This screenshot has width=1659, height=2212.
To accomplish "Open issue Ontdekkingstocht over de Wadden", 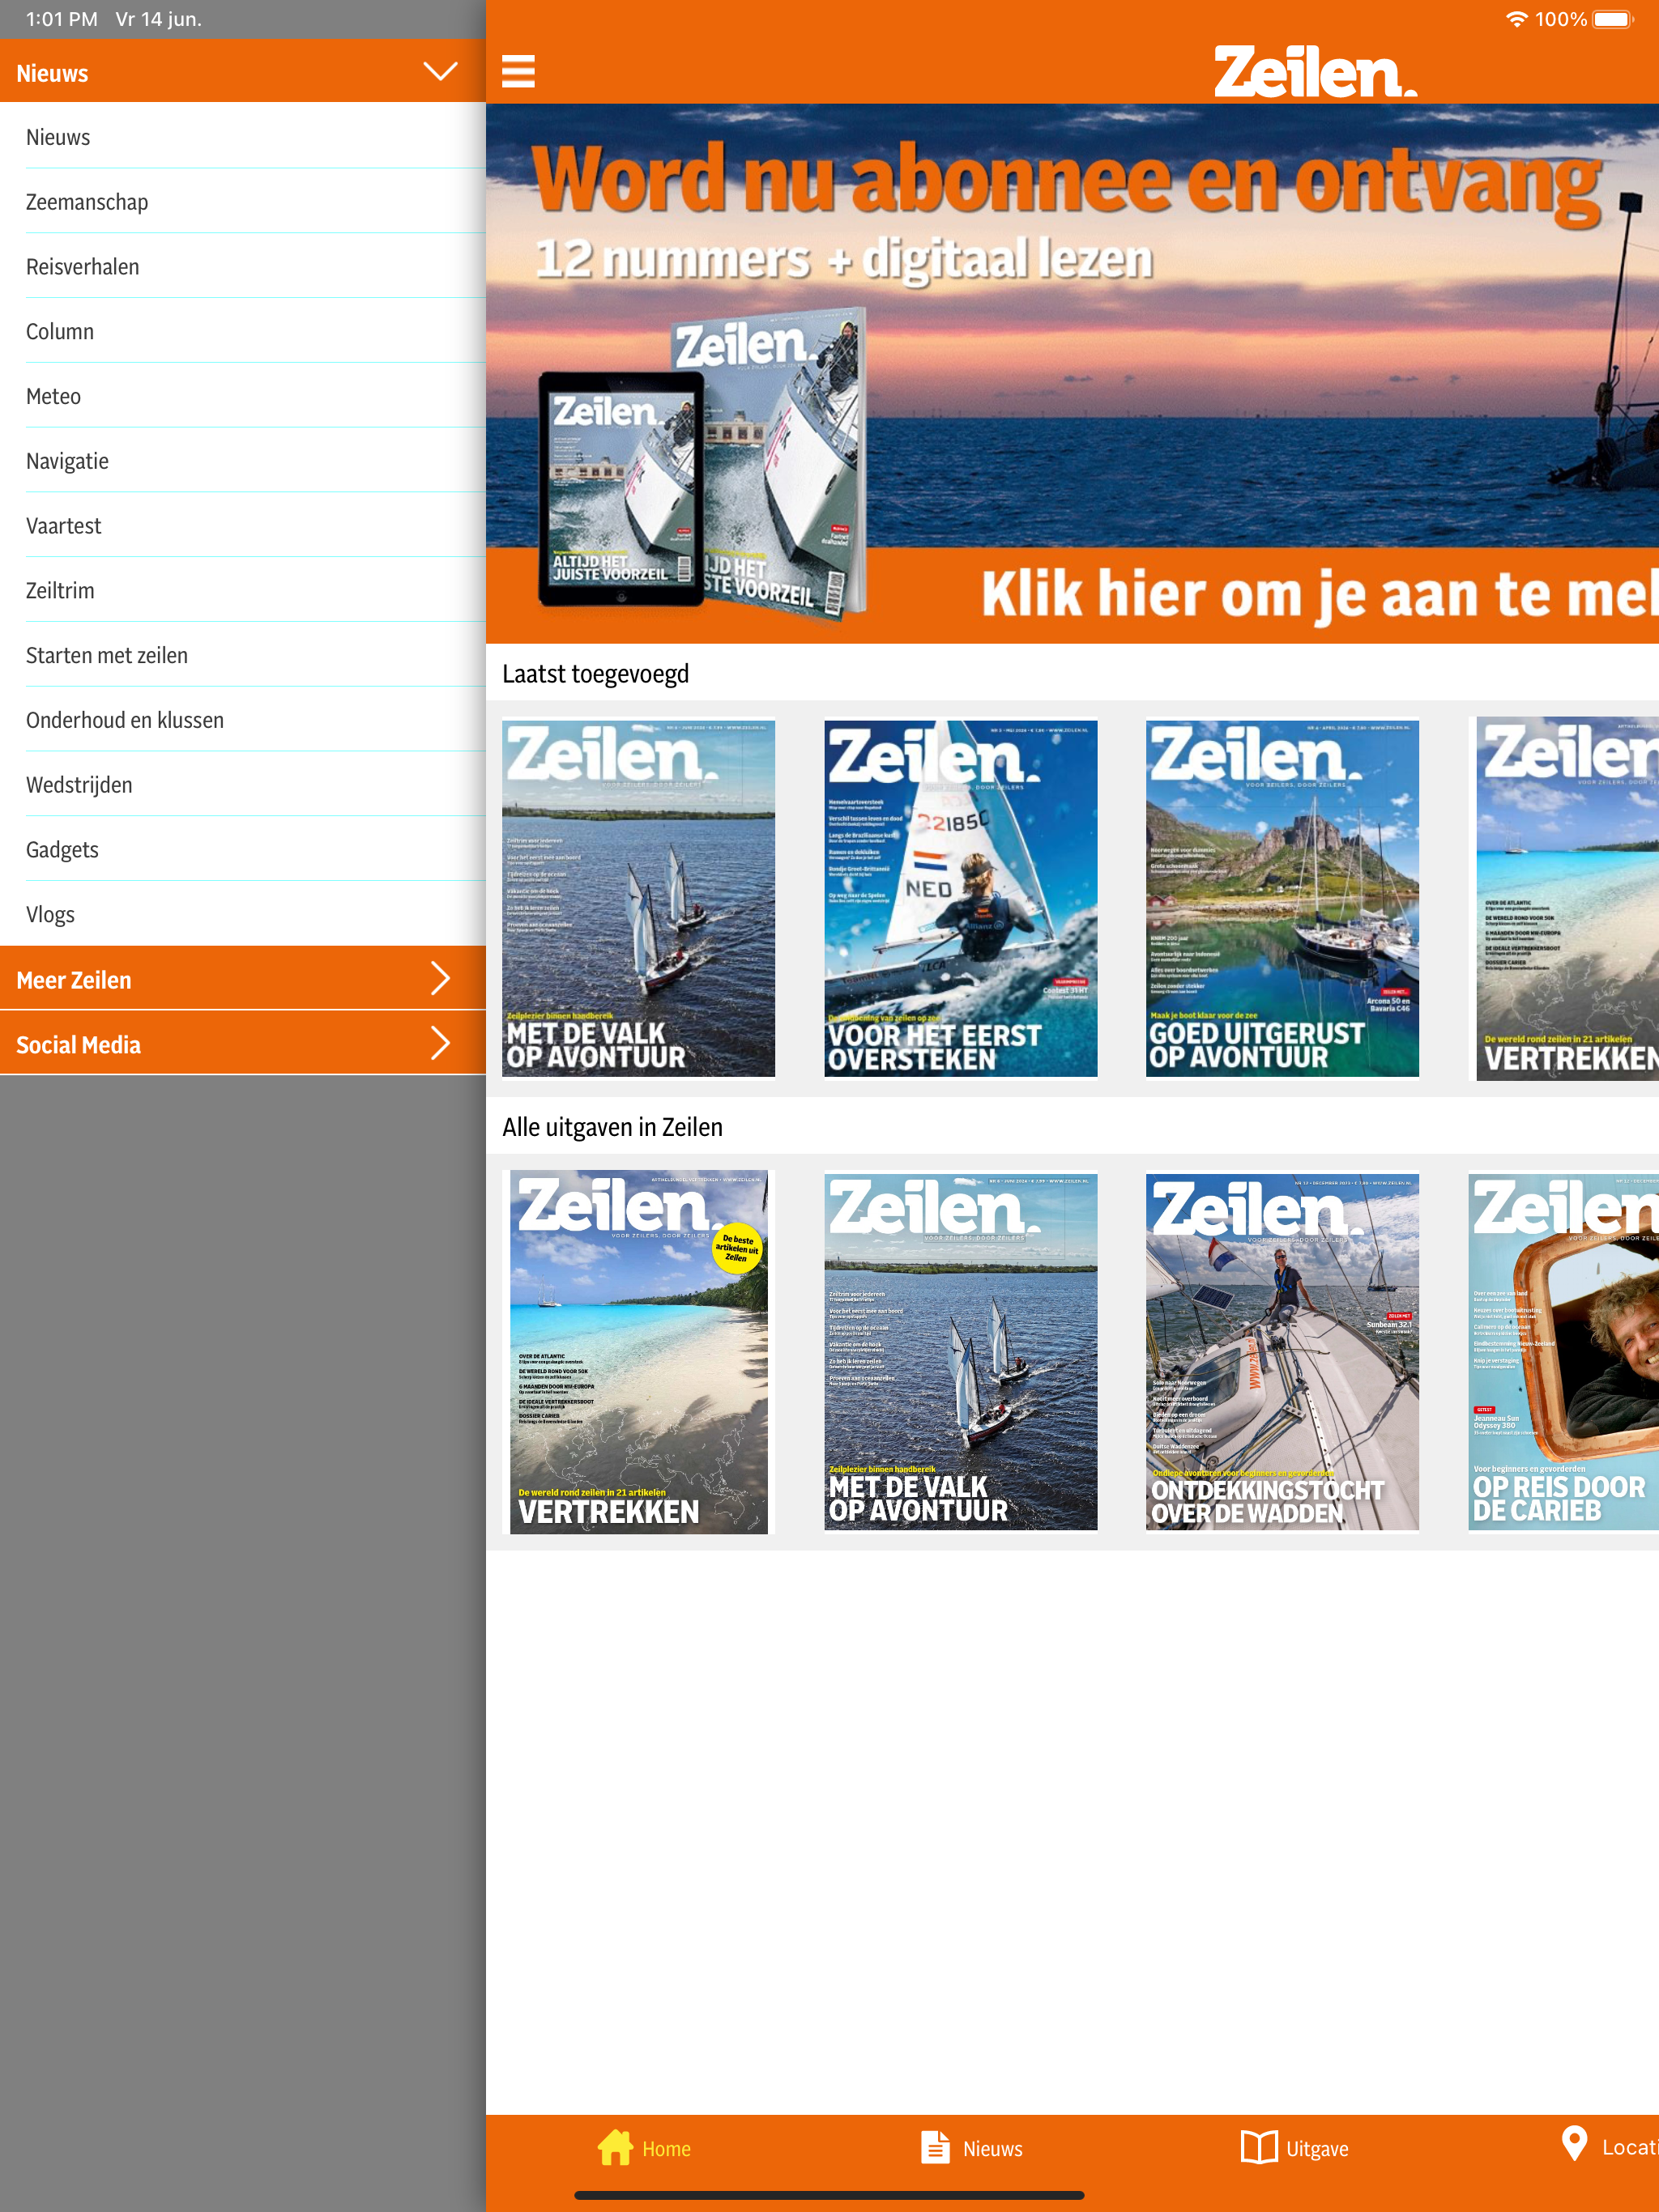I will pos(1282,1352).
